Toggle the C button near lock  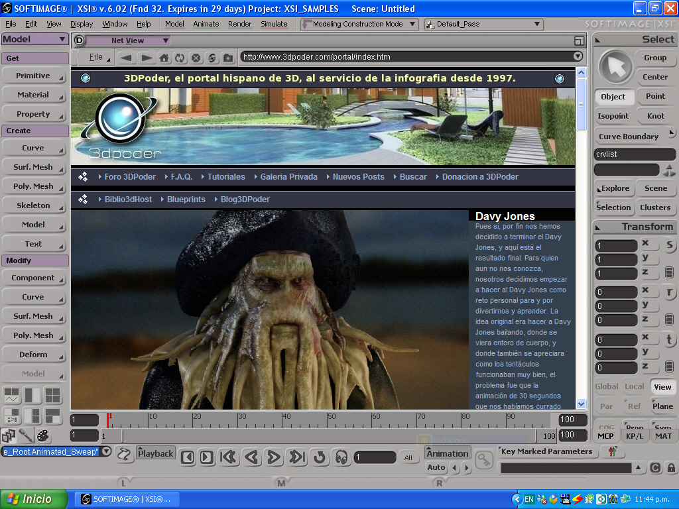coord(655,468)
